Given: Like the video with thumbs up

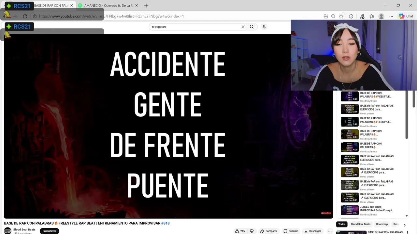Looking at the screenshot, I should (x=240, y=231).
